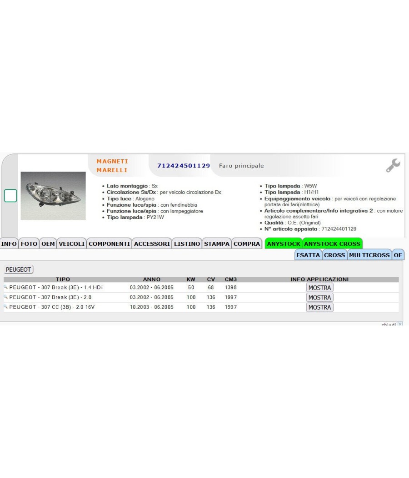The image size is (409, 478).
Task: Tick the product selection checkbox
Action: click(x=10, y=196)
